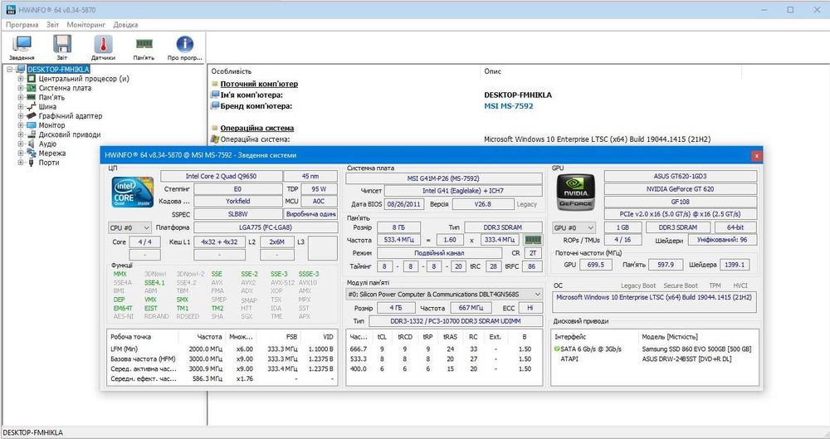Click the DDR3-1332 / PC3-10700 type field

point(455,321)
